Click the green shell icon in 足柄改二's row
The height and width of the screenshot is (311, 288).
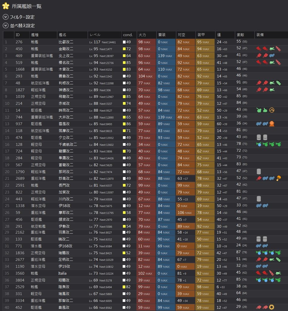(278, 259)
